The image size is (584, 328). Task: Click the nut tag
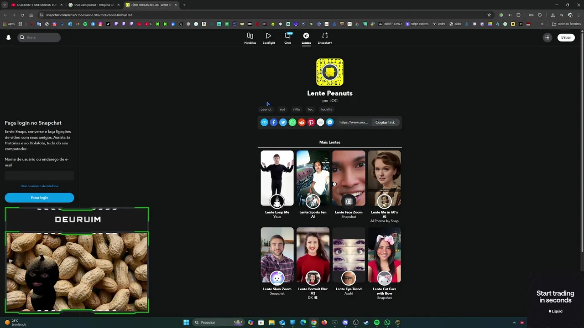tap(282, 109)
